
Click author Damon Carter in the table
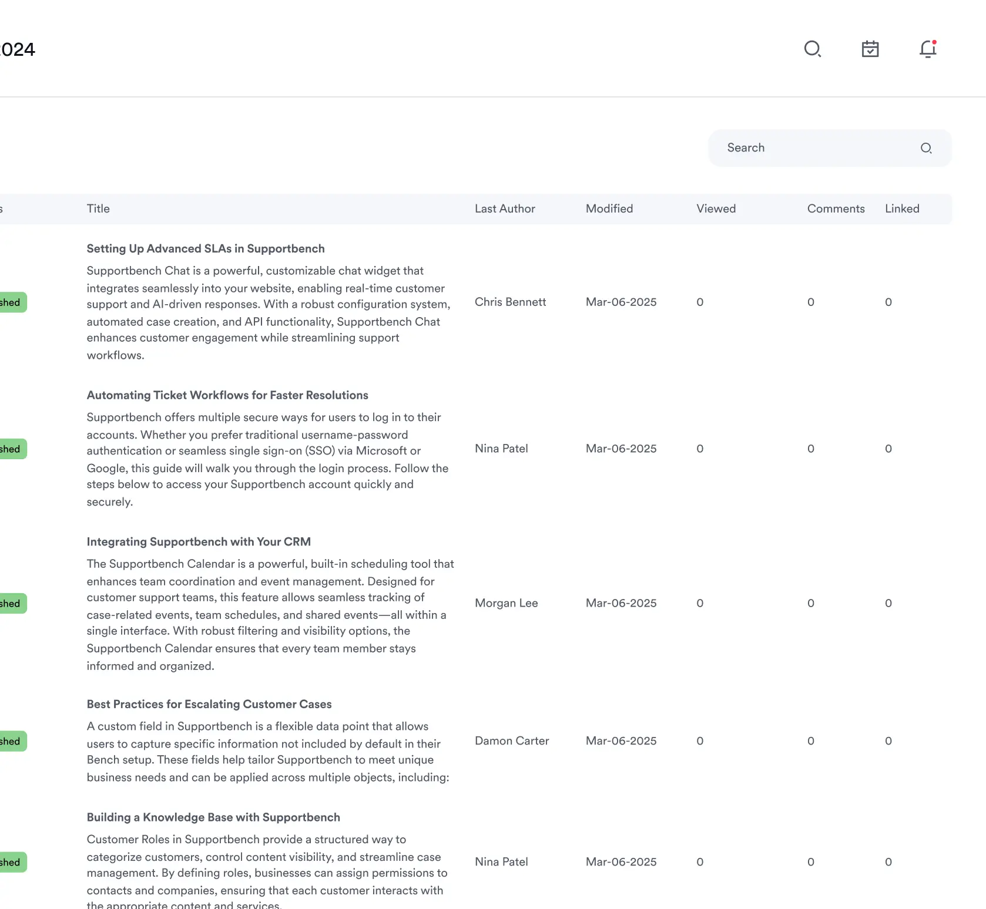pos(511,741)
